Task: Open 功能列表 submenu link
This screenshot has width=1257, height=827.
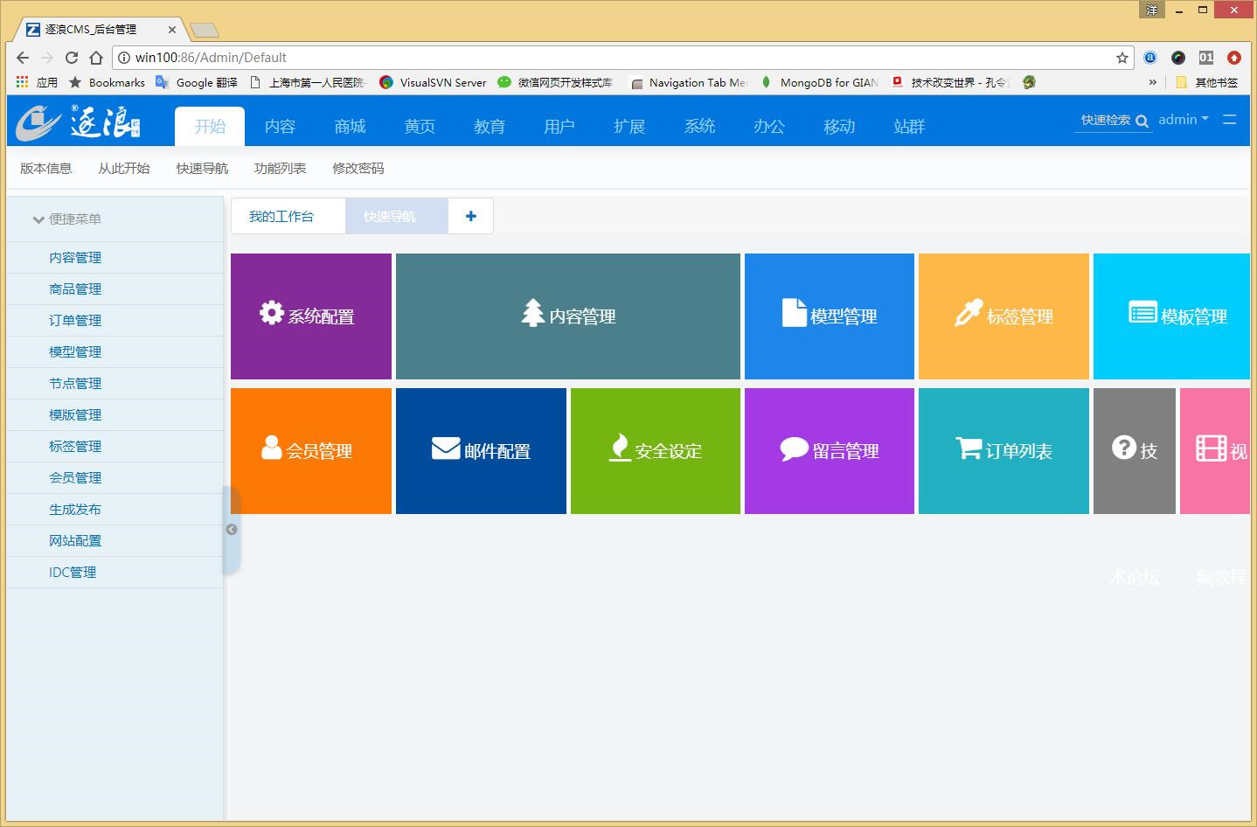Action: click(280, 169)
